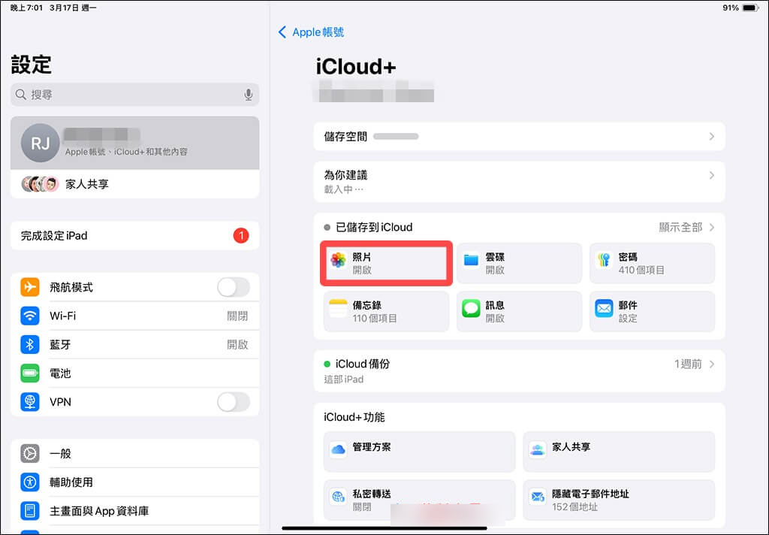
Task: Tap the 91% battery percentage
Action: (x=730, y=8)
